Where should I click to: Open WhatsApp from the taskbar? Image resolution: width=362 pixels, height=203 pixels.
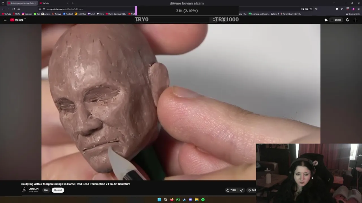tap(178, 200)
